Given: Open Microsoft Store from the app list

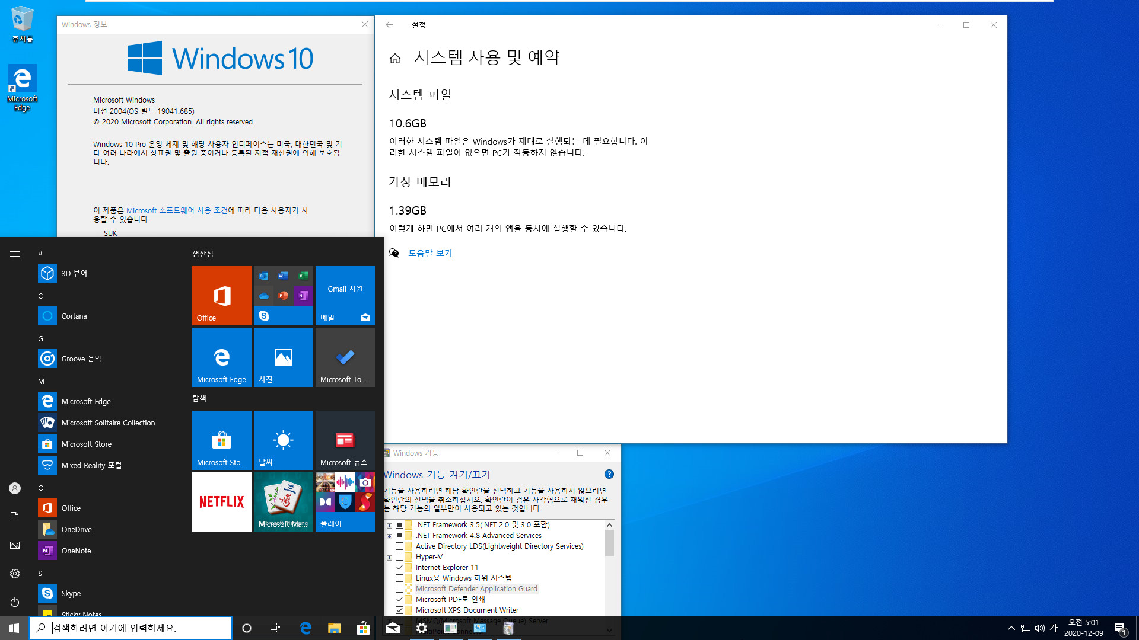Looking at the screenshot, I should pos(107,444).
